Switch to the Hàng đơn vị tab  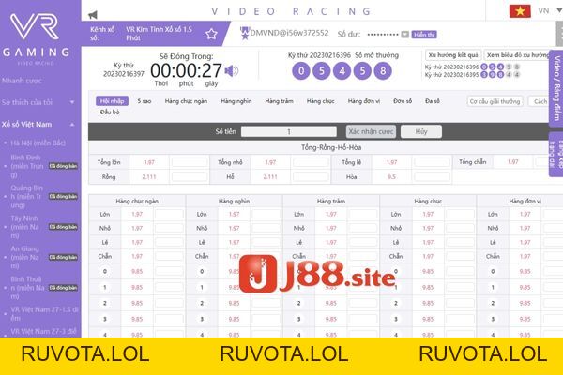[364, 101]
